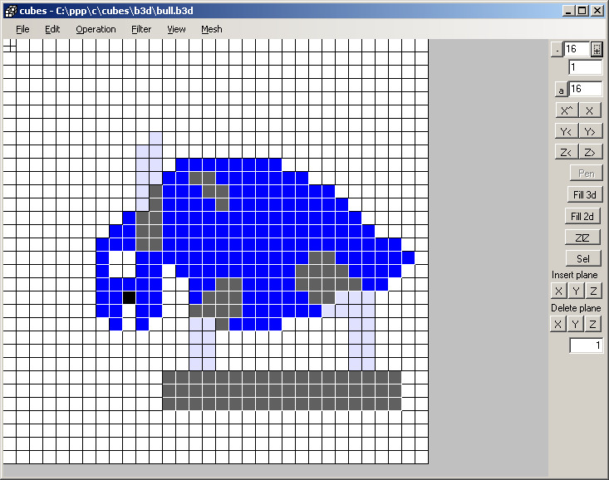The height and width of the screenshot is (480, 609).
Task: Open the View menu
Action: click(176, 29)
